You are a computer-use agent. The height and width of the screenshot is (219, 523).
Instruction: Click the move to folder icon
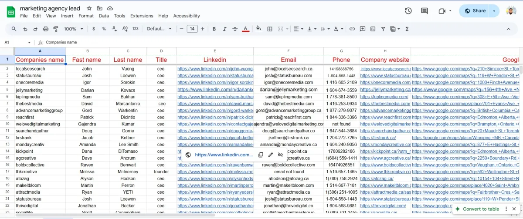coord(100,8)
